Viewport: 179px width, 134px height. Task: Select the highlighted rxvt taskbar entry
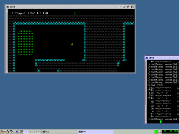pyautogui.click(x=95, y=131)
